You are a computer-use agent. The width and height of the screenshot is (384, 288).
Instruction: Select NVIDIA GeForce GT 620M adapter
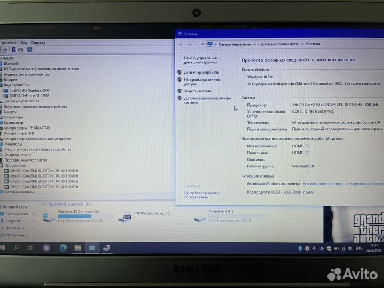point(29,96)
